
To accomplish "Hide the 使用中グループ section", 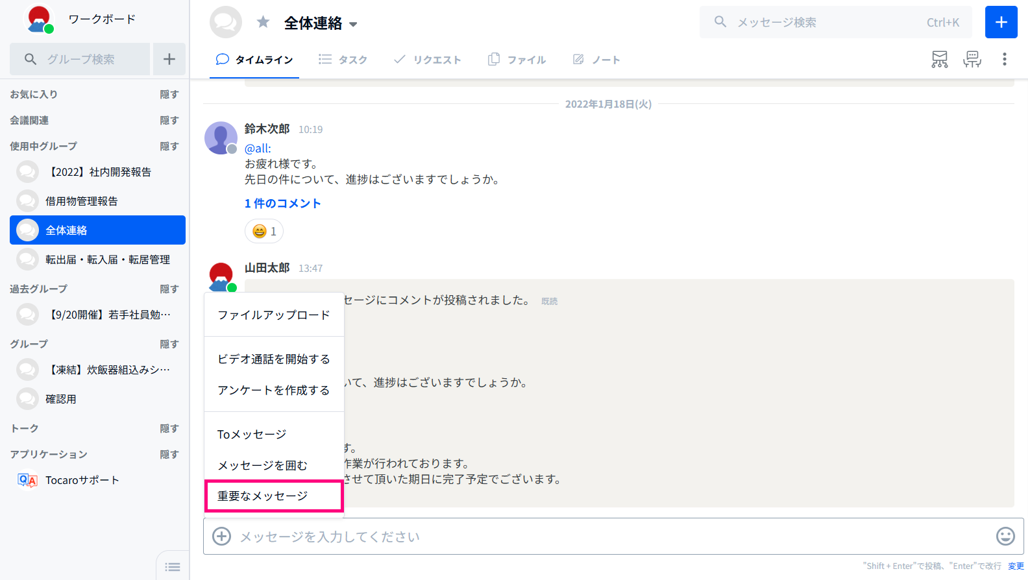I will (x=169, y=147).
